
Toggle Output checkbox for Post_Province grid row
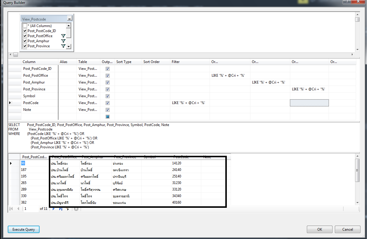tap(107, 89)
